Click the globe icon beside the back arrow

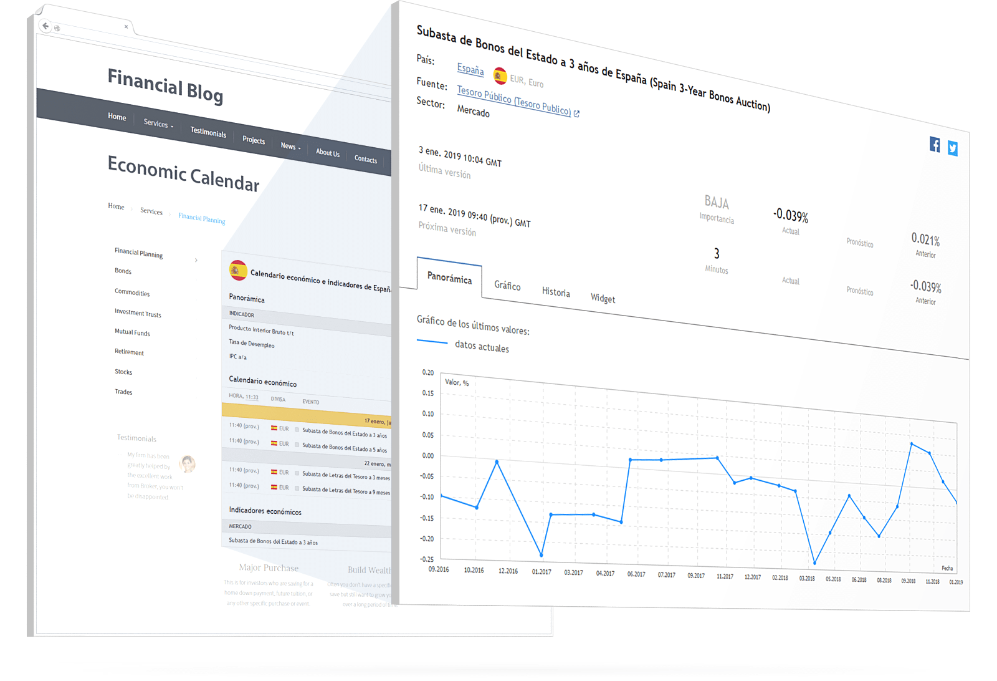click(x=57, y=28)
